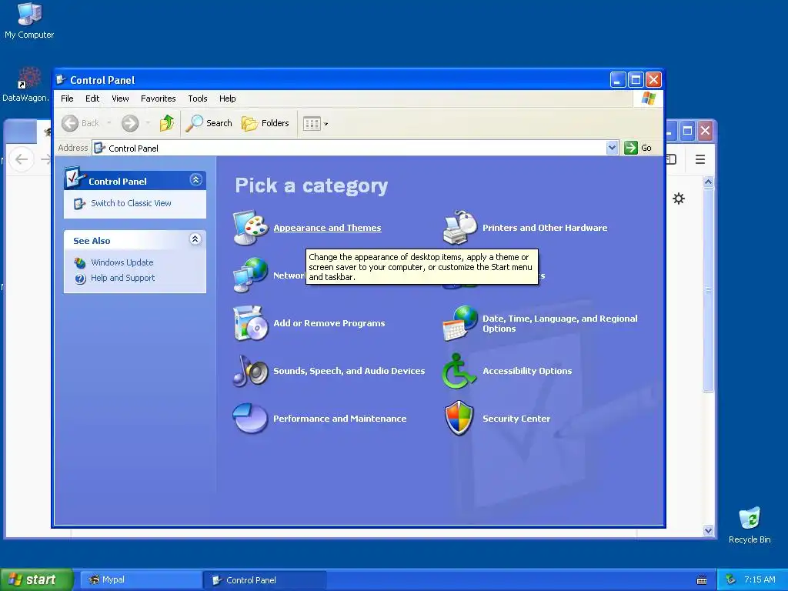Open the Favorites menu

point(159,98)
